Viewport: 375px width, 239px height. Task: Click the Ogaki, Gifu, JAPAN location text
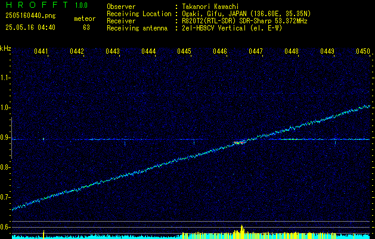pos(246,14)
